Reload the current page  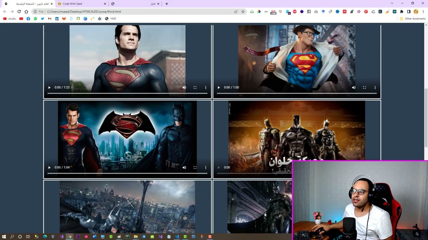(x=19, y=11)
